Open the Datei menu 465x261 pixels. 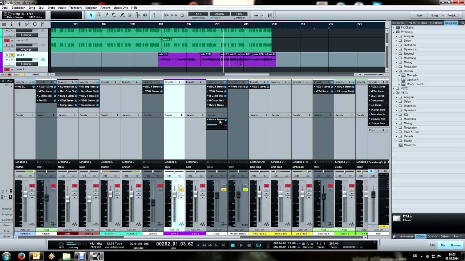point(5,8)
